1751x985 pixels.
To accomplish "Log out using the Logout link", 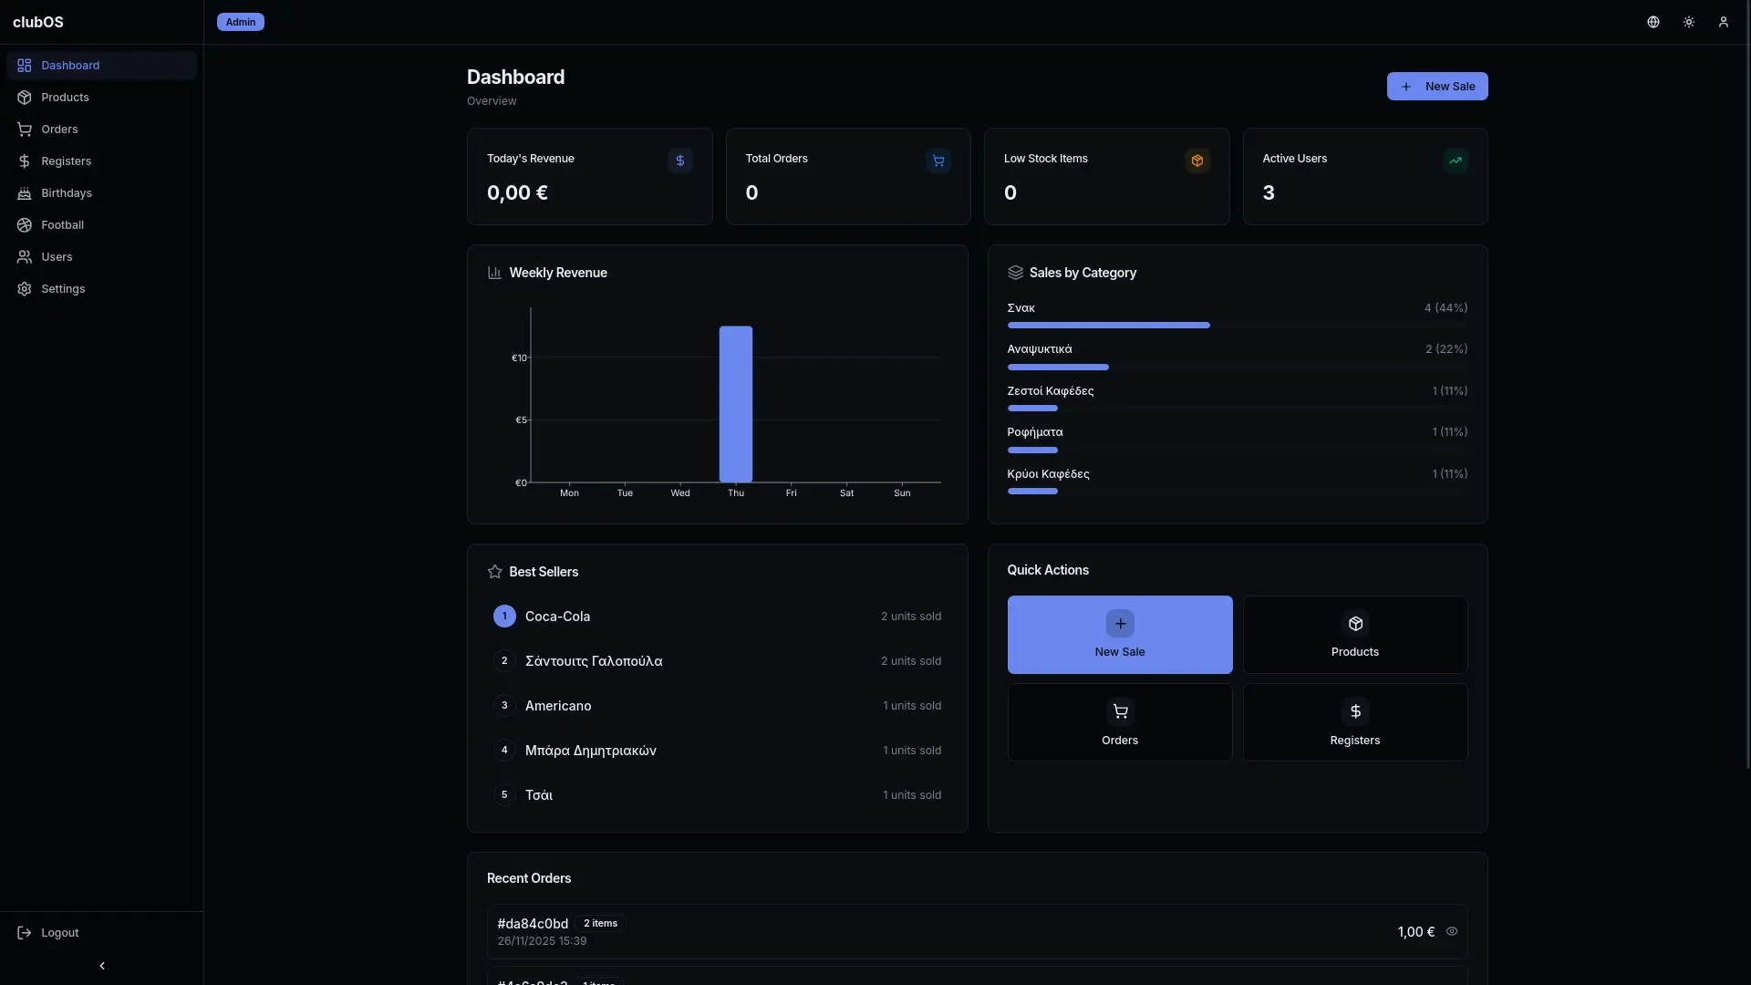I will [59, 932].
